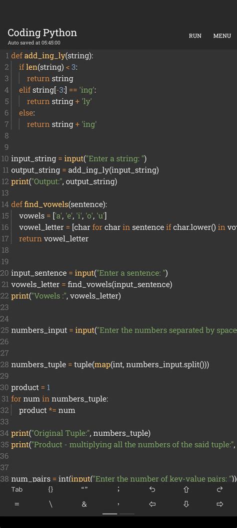Insert curly braces {} shortcut key

pos(50,489)
